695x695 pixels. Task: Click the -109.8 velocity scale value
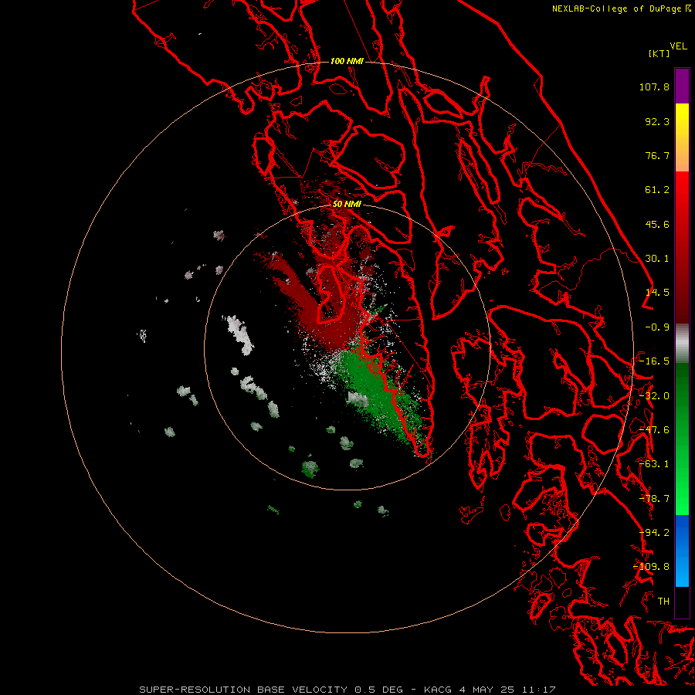[x=652, y=567]
